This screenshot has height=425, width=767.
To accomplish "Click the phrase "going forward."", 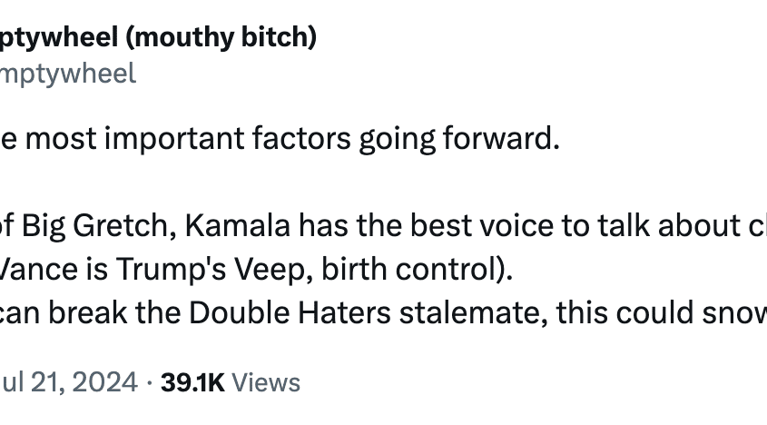I will 459,140.
